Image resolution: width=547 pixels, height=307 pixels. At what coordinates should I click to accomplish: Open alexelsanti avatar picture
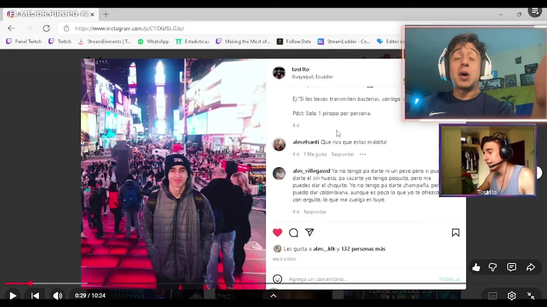click(279, 145)
